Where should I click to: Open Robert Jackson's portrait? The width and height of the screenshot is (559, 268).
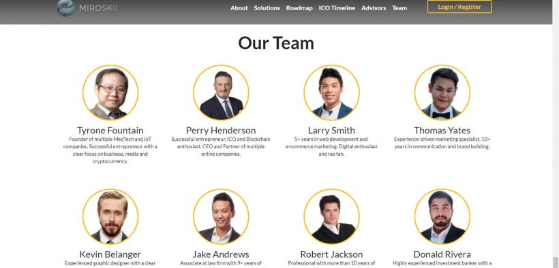click(x=331, y=216)
